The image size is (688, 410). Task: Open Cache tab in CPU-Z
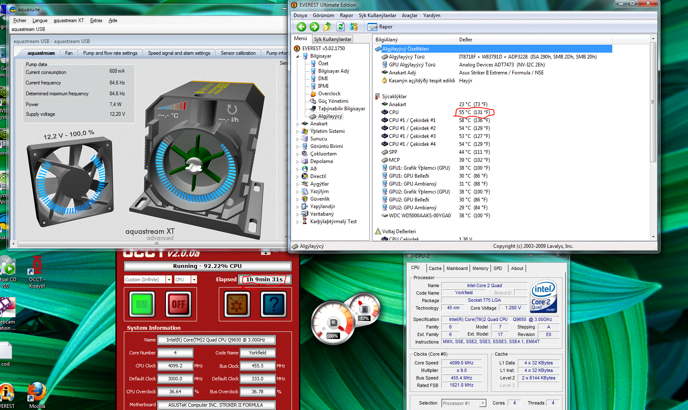tap(435, 268)
